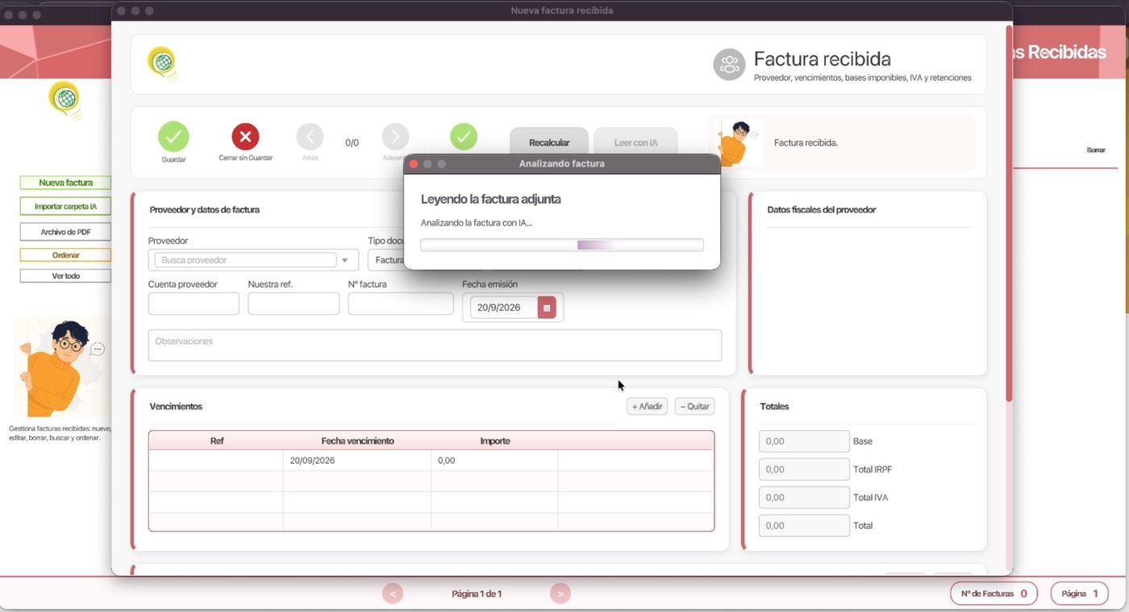Click the grey Factura recibida header icon

729,64
